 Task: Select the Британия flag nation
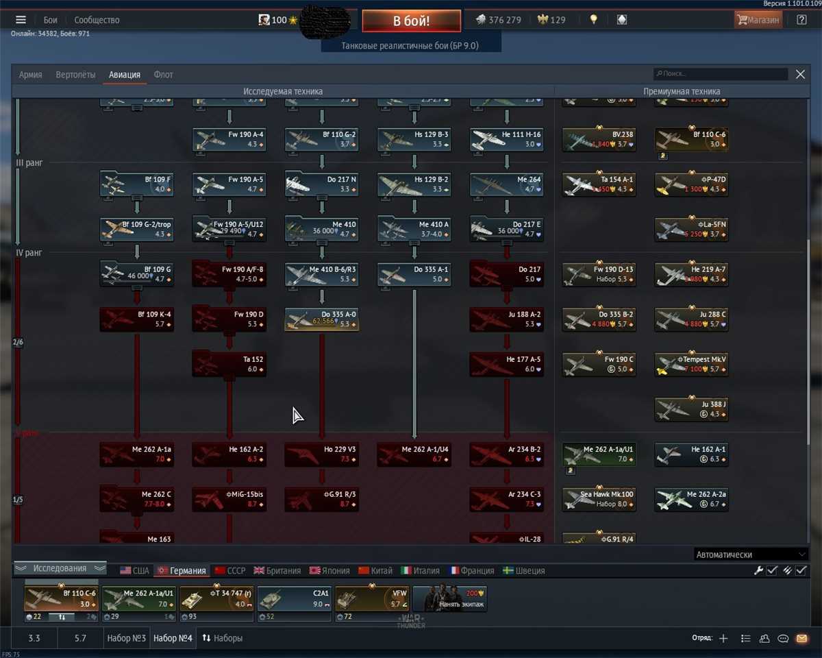point(277,570)
